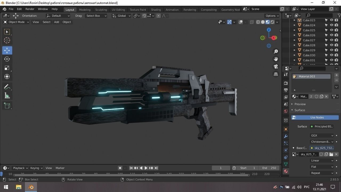Open the timeline Playback menu
Image resolution: width=341 pixels, height=192 pixels.
click(20, 168)
